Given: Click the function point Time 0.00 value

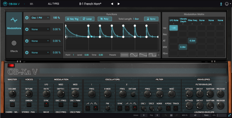Looking at the screenshot, I should [x=101, y=55].
